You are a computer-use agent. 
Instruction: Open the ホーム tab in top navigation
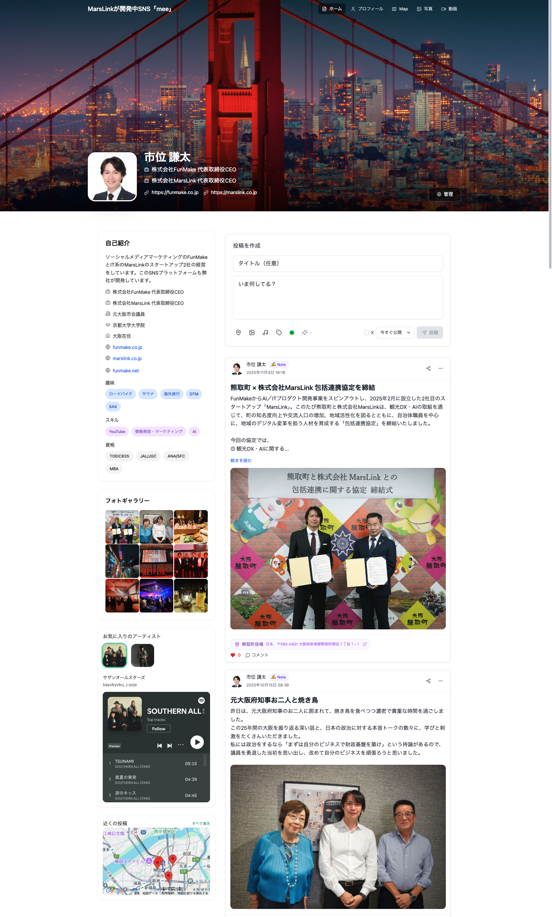332,9
